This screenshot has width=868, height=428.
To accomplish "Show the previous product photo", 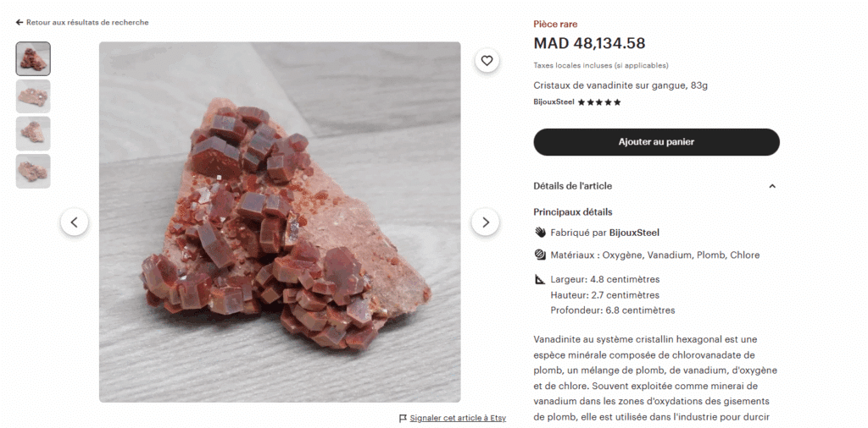I will pyautogui.click(x=75, y=222).
